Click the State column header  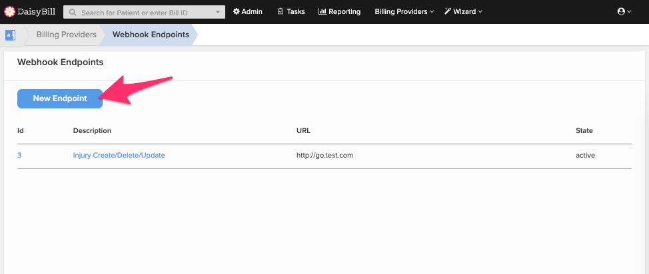coord(584,130)
